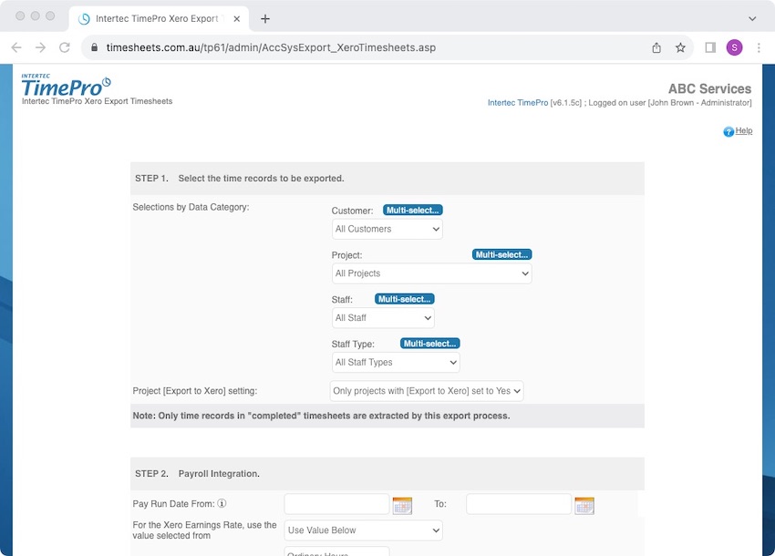Open the Use Value Below dropdown
The image size is (775, 556).
363,530
